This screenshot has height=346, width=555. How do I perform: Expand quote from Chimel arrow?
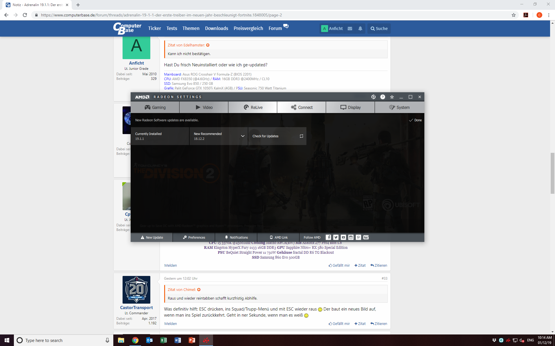pos(199,290)
